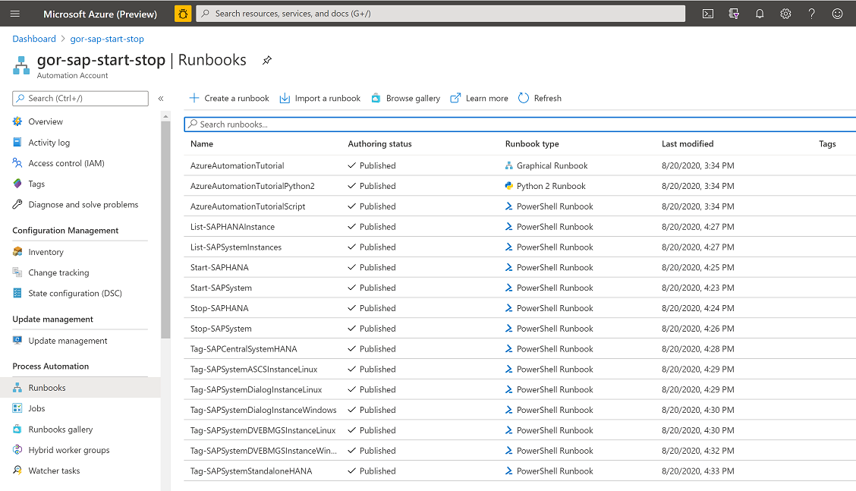This screenshot has width=856, height=491.
Task: Open AzureAutomationTutorialPython2 runbook
Action: click(x=252, y=186)
